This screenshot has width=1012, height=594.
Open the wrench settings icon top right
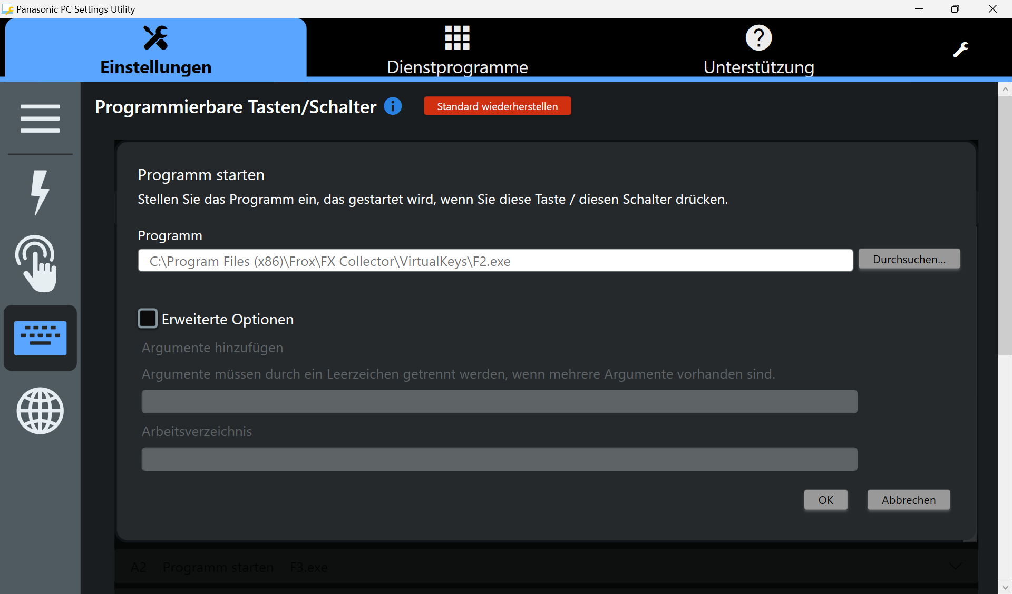tap(960, 49)
